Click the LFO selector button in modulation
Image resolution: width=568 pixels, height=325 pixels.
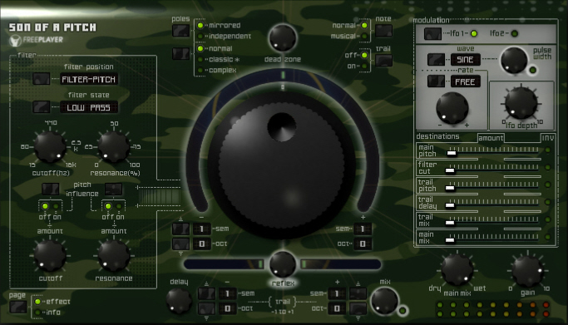(x=433, y=33)
